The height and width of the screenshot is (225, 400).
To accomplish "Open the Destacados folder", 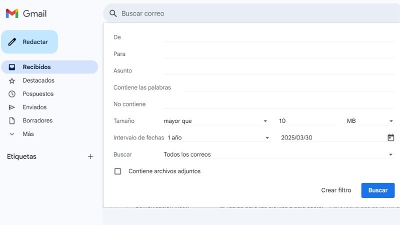I will (x=38, y=80).
